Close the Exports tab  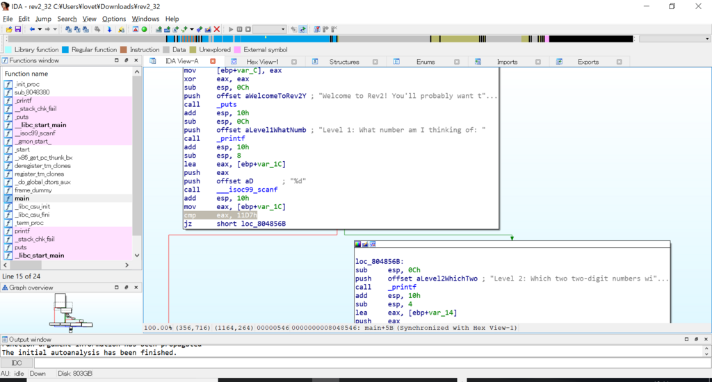(619, 62)
